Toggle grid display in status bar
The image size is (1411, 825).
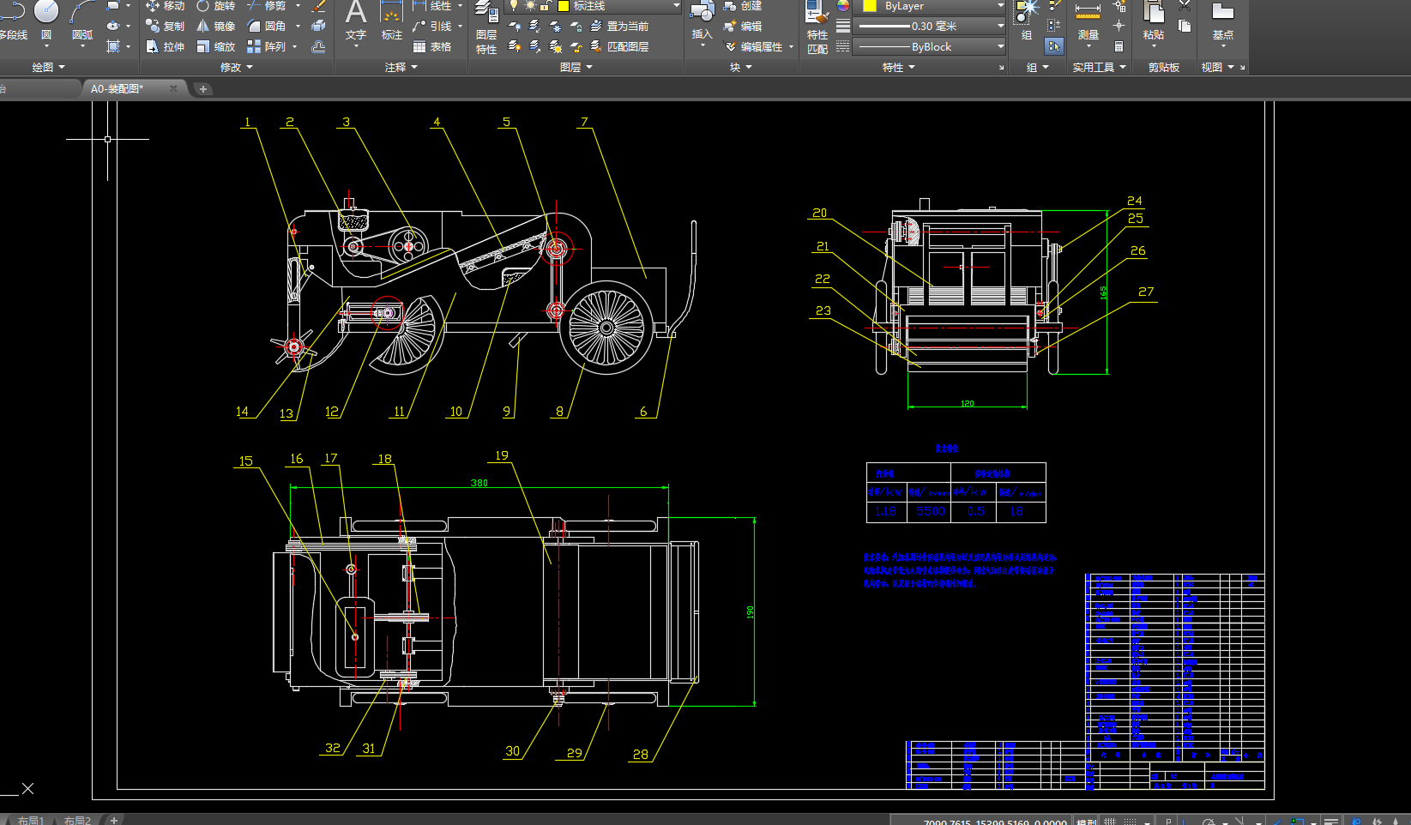1110,822
